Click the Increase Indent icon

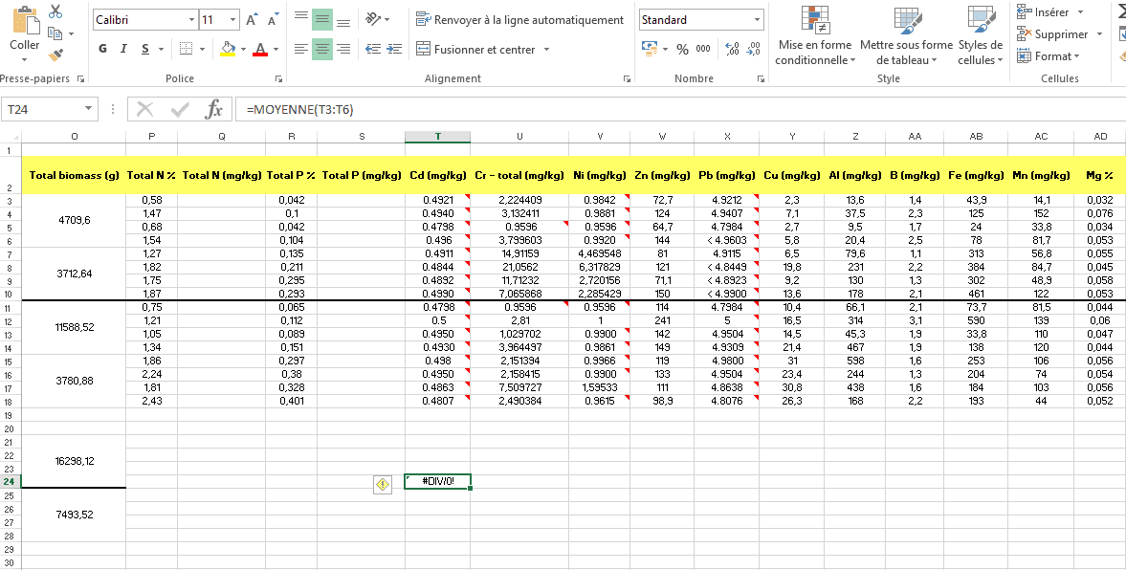(x=395, y=49)
